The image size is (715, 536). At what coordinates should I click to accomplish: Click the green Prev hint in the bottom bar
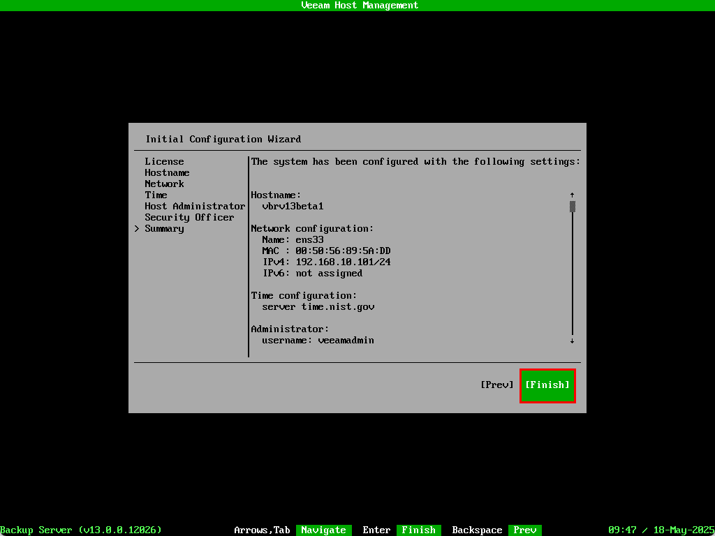tap(524, 530)
